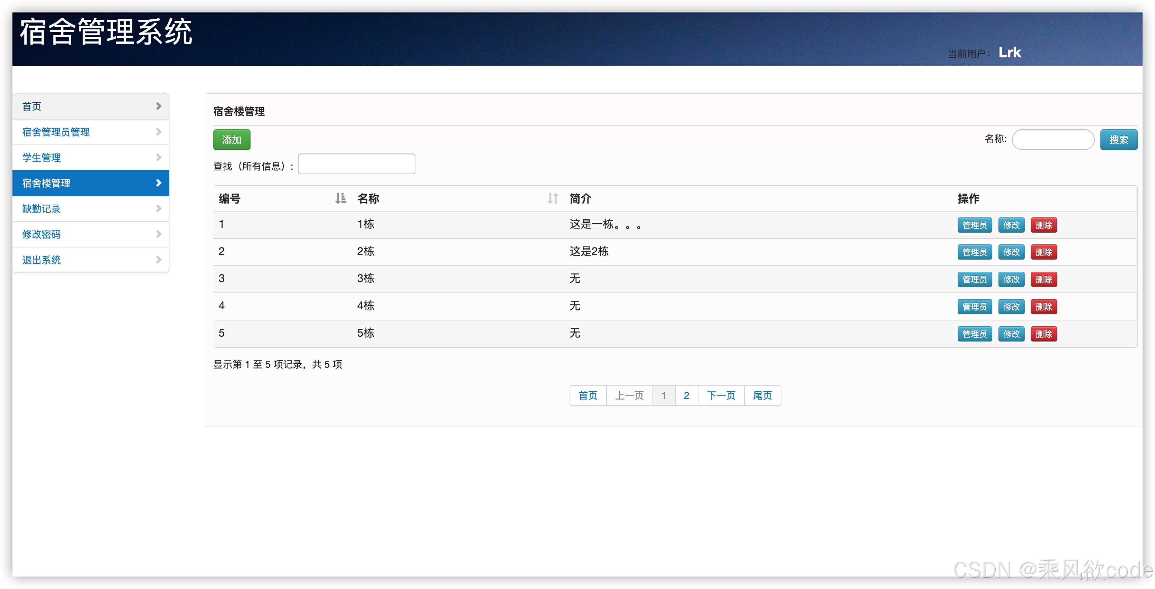Click 管理员 button for 1栋
This screenshot has height=589, width=1155.
[x=974, y=225]
